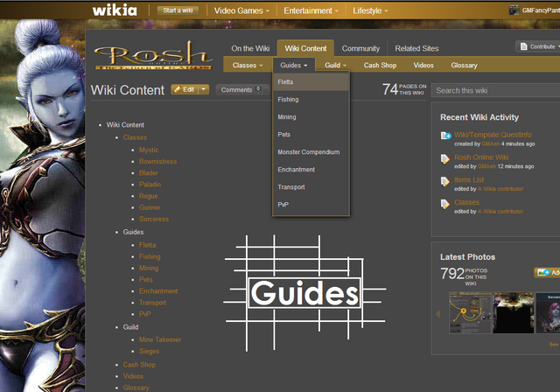Viewport: 560px width, 392px height.
Task: Open Videos in navigation bar
Action: (x=423, y=66)
